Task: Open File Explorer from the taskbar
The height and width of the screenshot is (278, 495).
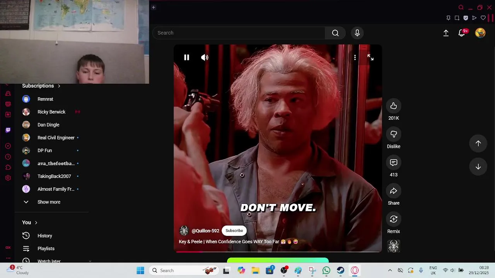Action: point(255,270)
